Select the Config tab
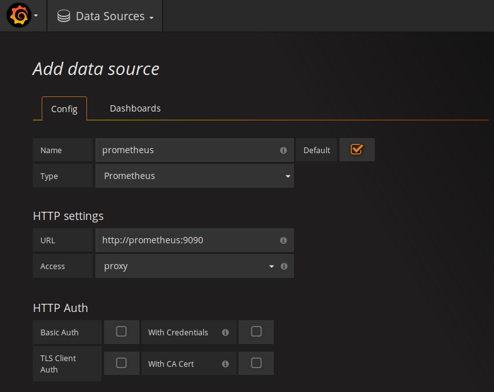Image resolution: width=494 pixels, height=392 pixels. pyautogui.click(x=64, y=109)
